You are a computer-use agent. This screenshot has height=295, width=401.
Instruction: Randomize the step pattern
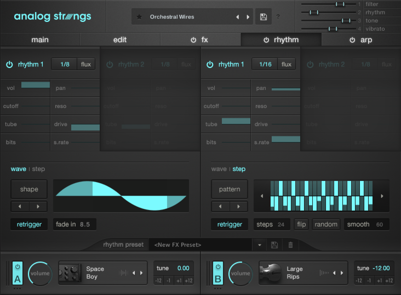coord(326,224)
